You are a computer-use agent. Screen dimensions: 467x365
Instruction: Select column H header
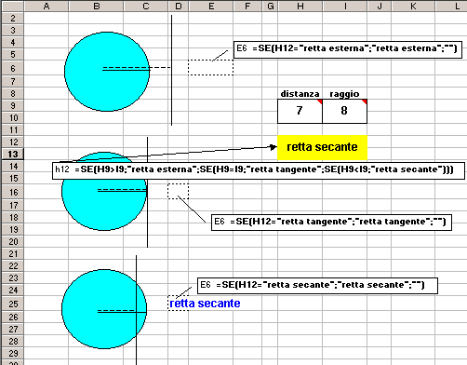[300, 6]
